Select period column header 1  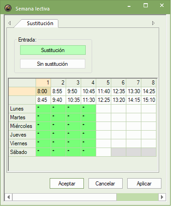point(43,83)
